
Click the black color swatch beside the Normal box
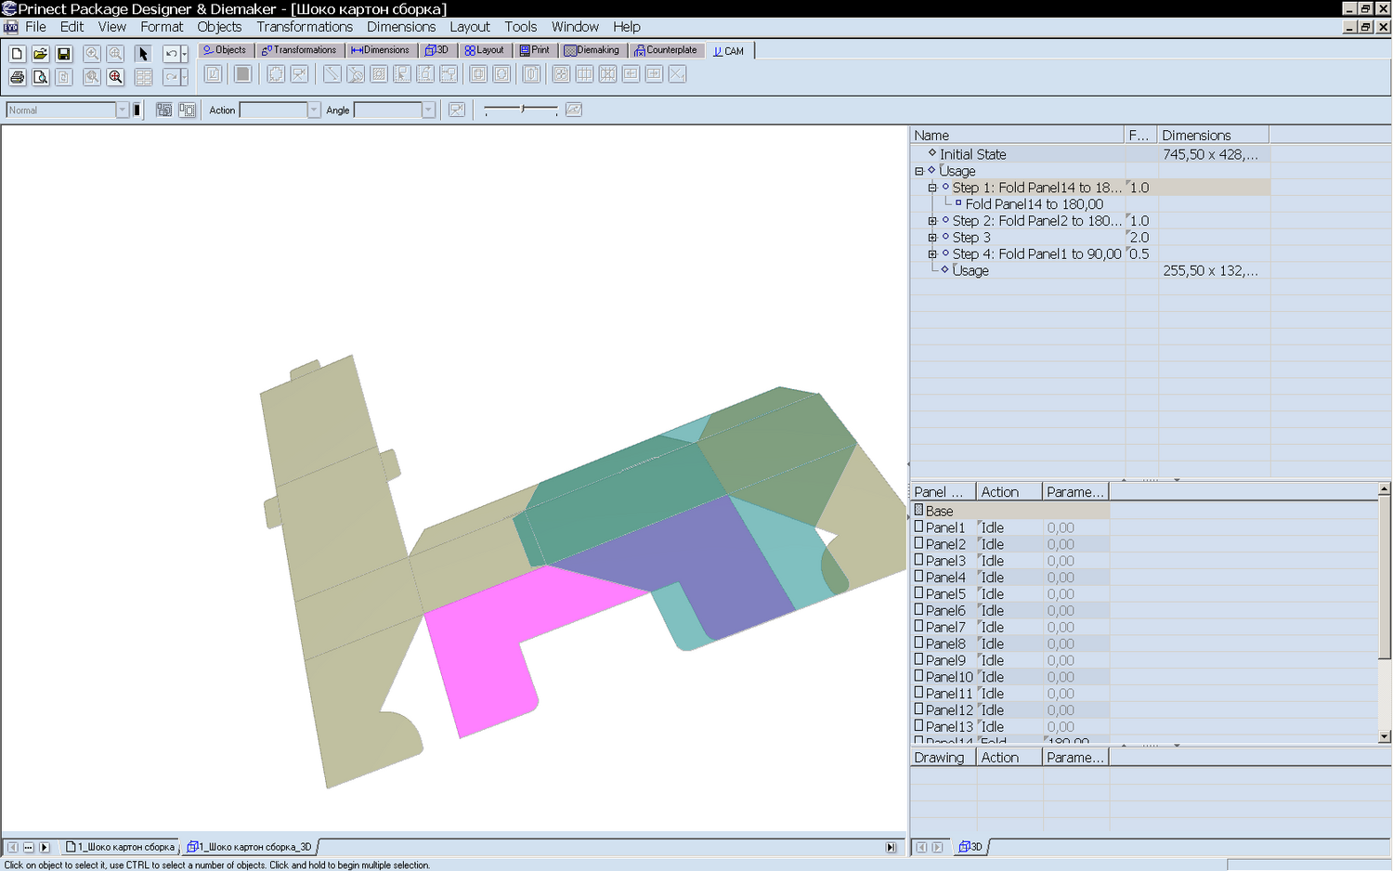[x=137, y=110]
